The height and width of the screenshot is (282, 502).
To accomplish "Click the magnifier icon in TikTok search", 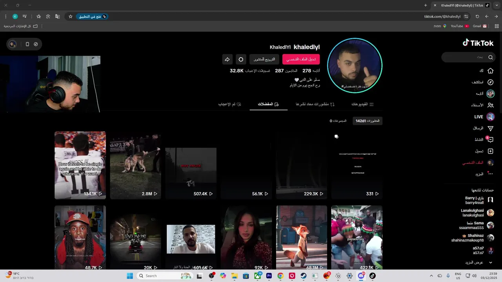I will pos(490,57).
